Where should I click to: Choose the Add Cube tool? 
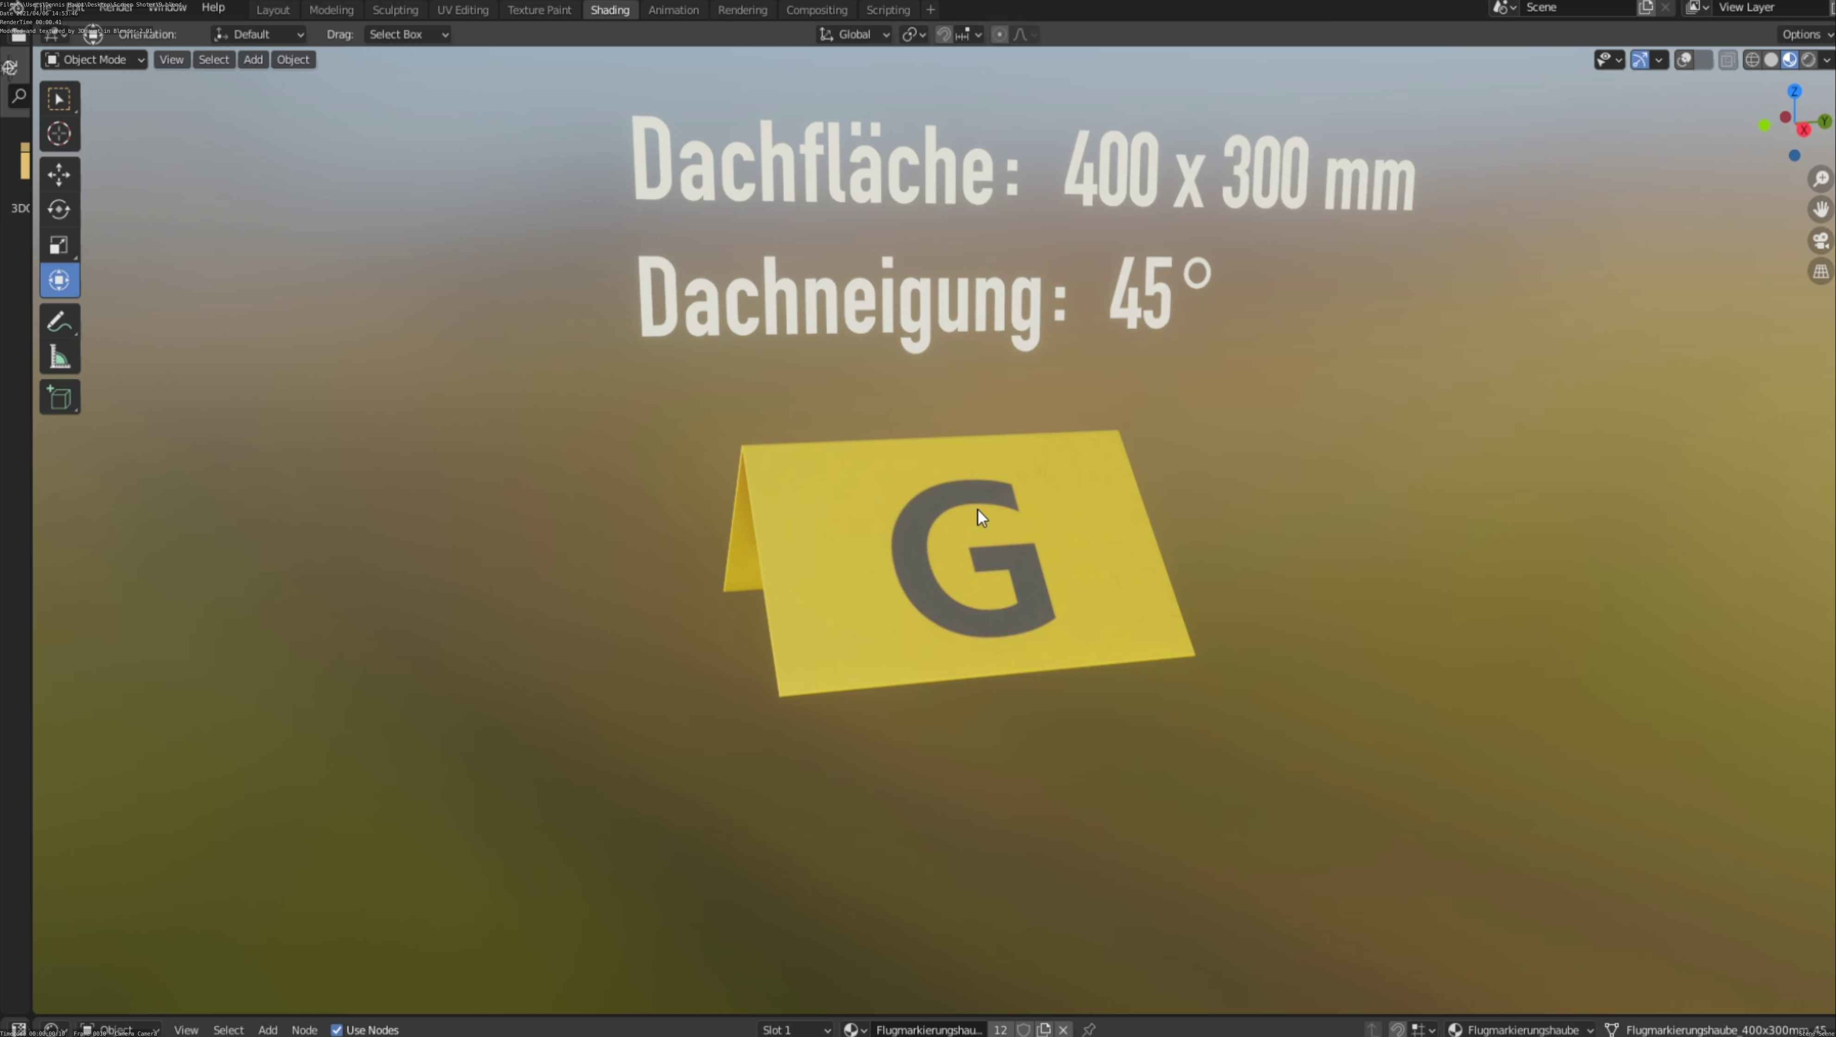click(59, 398)
